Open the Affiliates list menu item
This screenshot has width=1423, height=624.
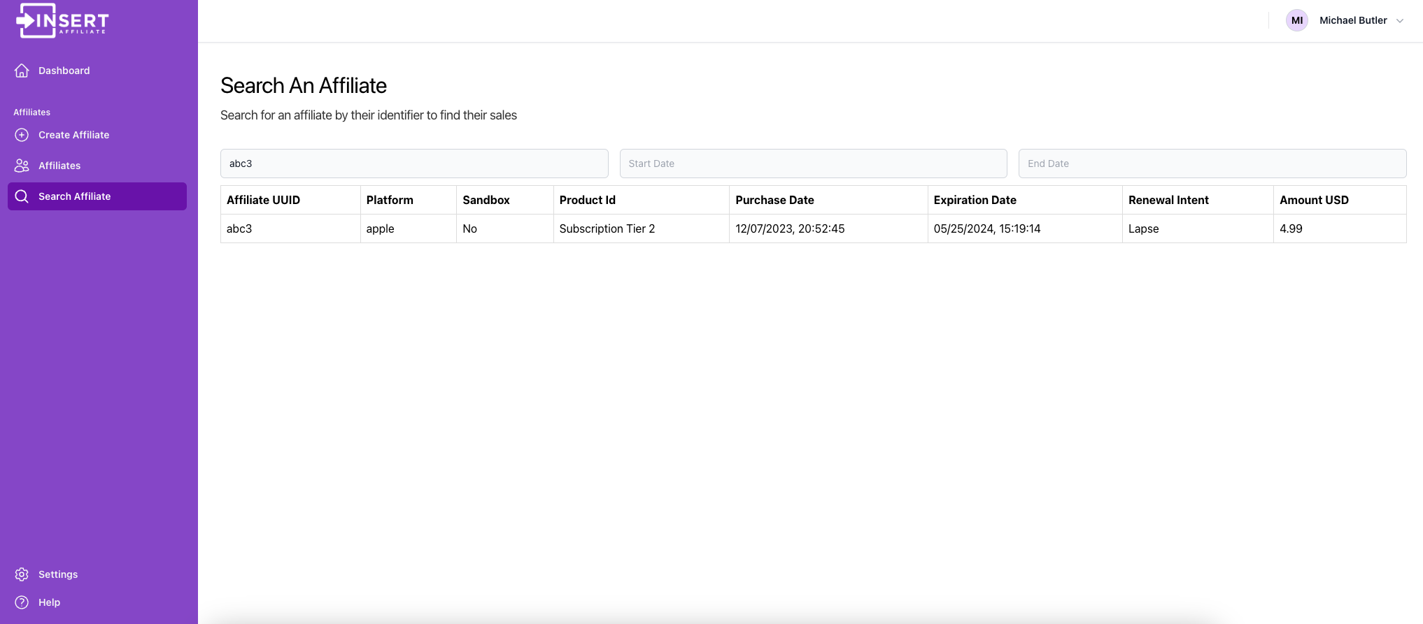pos(97,166)
